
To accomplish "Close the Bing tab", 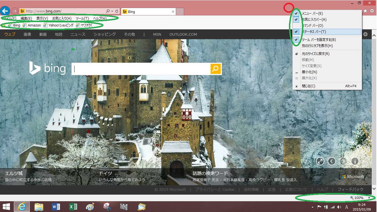I will [173, 12].
